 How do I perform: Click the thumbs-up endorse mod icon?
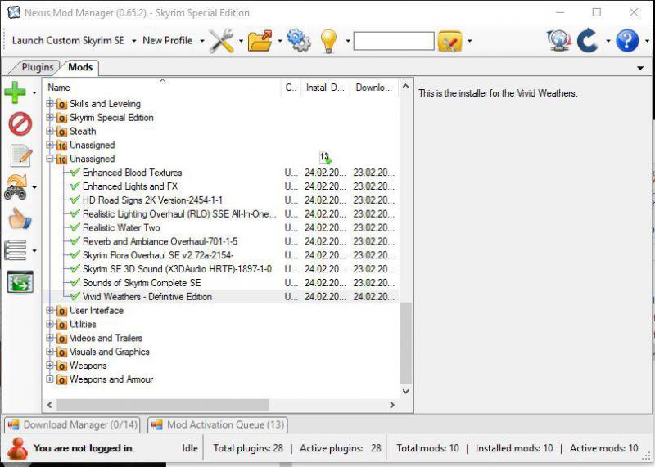[x=20, y=218]
